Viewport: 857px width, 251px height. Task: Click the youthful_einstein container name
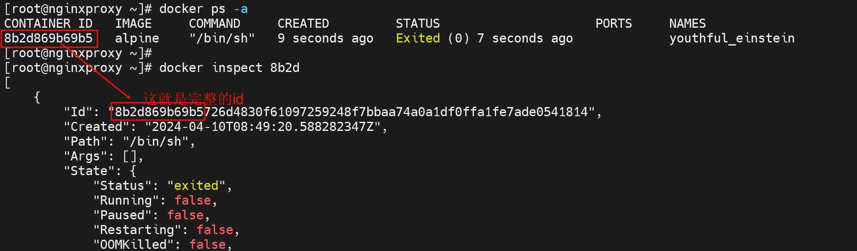(732, 39)
